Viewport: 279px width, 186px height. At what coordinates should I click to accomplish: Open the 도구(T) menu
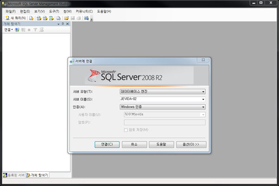[x=54, y=12]
